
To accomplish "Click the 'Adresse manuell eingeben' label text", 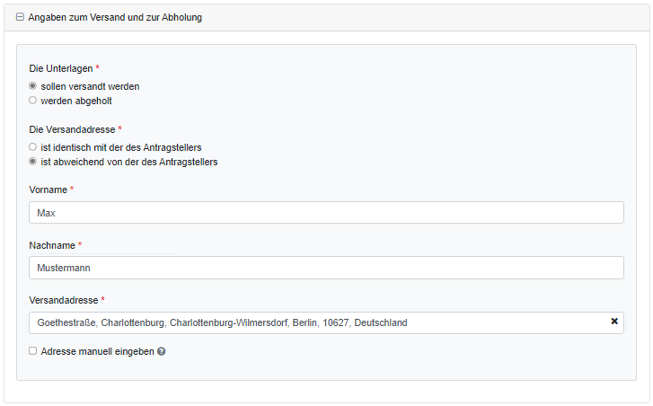I will coord(97,351).
